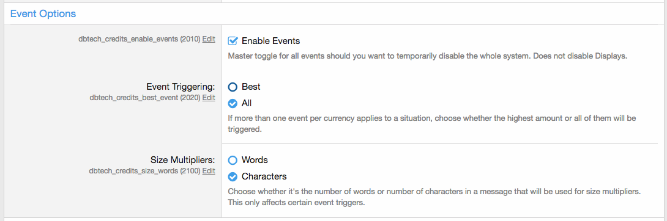Click the Enable Events label text
This screenshot has width=667, height=221.
(271, 41)
